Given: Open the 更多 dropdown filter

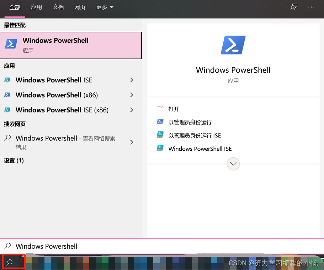Looking at the screenshot, I should coord(105,7).
